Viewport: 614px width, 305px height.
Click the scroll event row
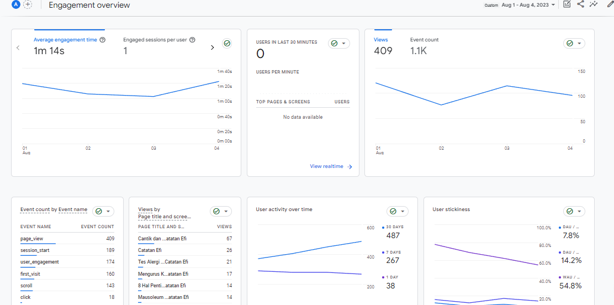pos(67,286)
